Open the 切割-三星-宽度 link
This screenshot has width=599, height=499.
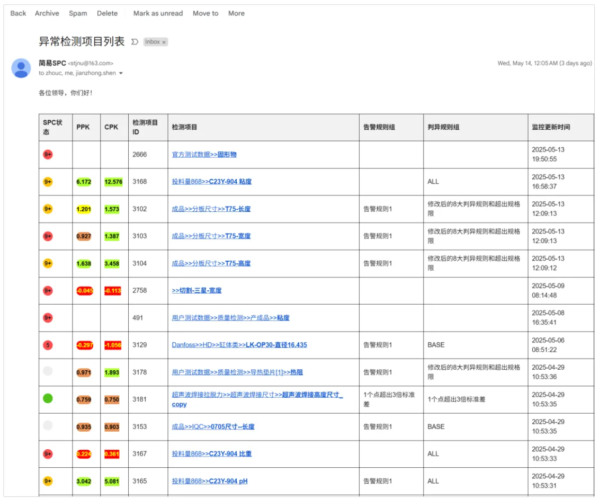[196, 290]
